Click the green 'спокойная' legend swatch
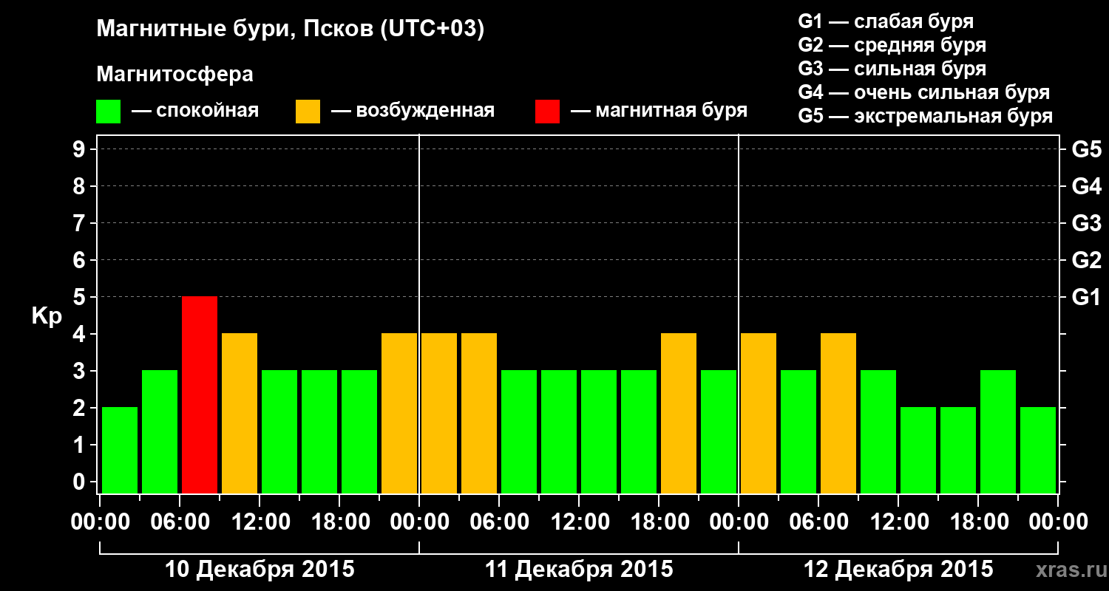The height and width of the screenshot is (591, 1109). [108, 112]
